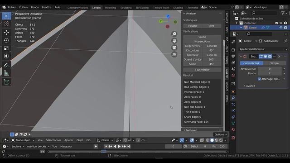Select Catmull-Clark subdivision type

click(x=251, y=63)
